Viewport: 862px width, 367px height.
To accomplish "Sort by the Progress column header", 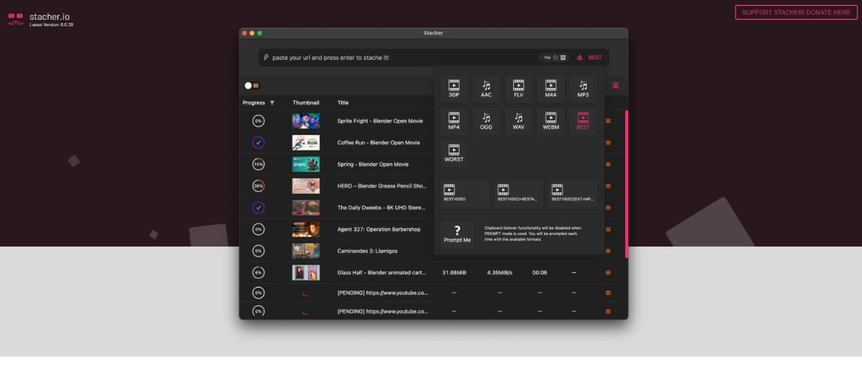I will [254, 102].
